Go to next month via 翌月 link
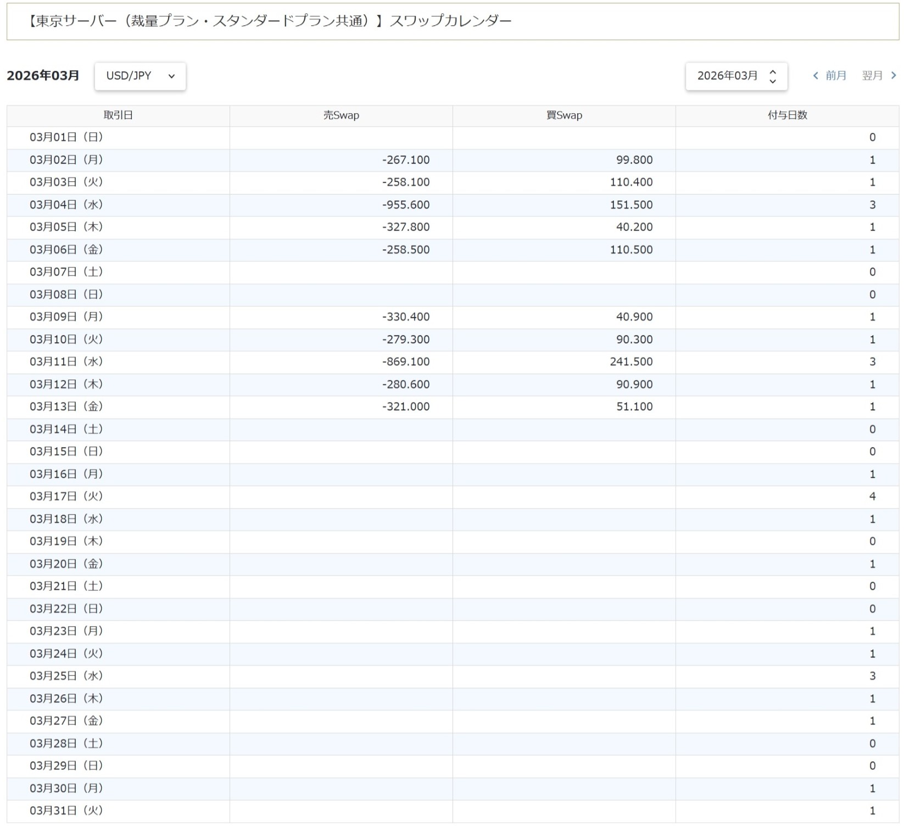The height and width of the screenshot is (826, 904). [879, 76]
